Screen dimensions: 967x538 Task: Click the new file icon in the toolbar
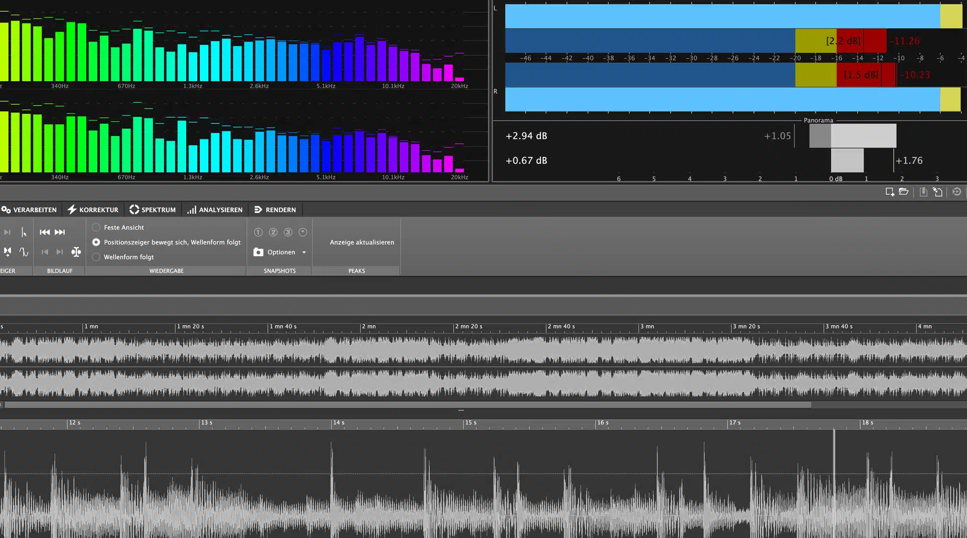tap(890, 192)
